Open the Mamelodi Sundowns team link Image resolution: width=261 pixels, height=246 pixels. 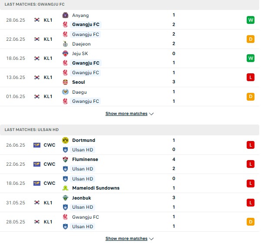coord(96,188)
